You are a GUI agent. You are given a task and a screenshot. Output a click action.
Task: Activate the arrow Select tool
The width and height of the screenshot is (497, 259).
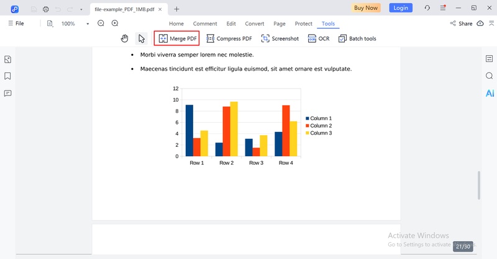click(142, 38)
